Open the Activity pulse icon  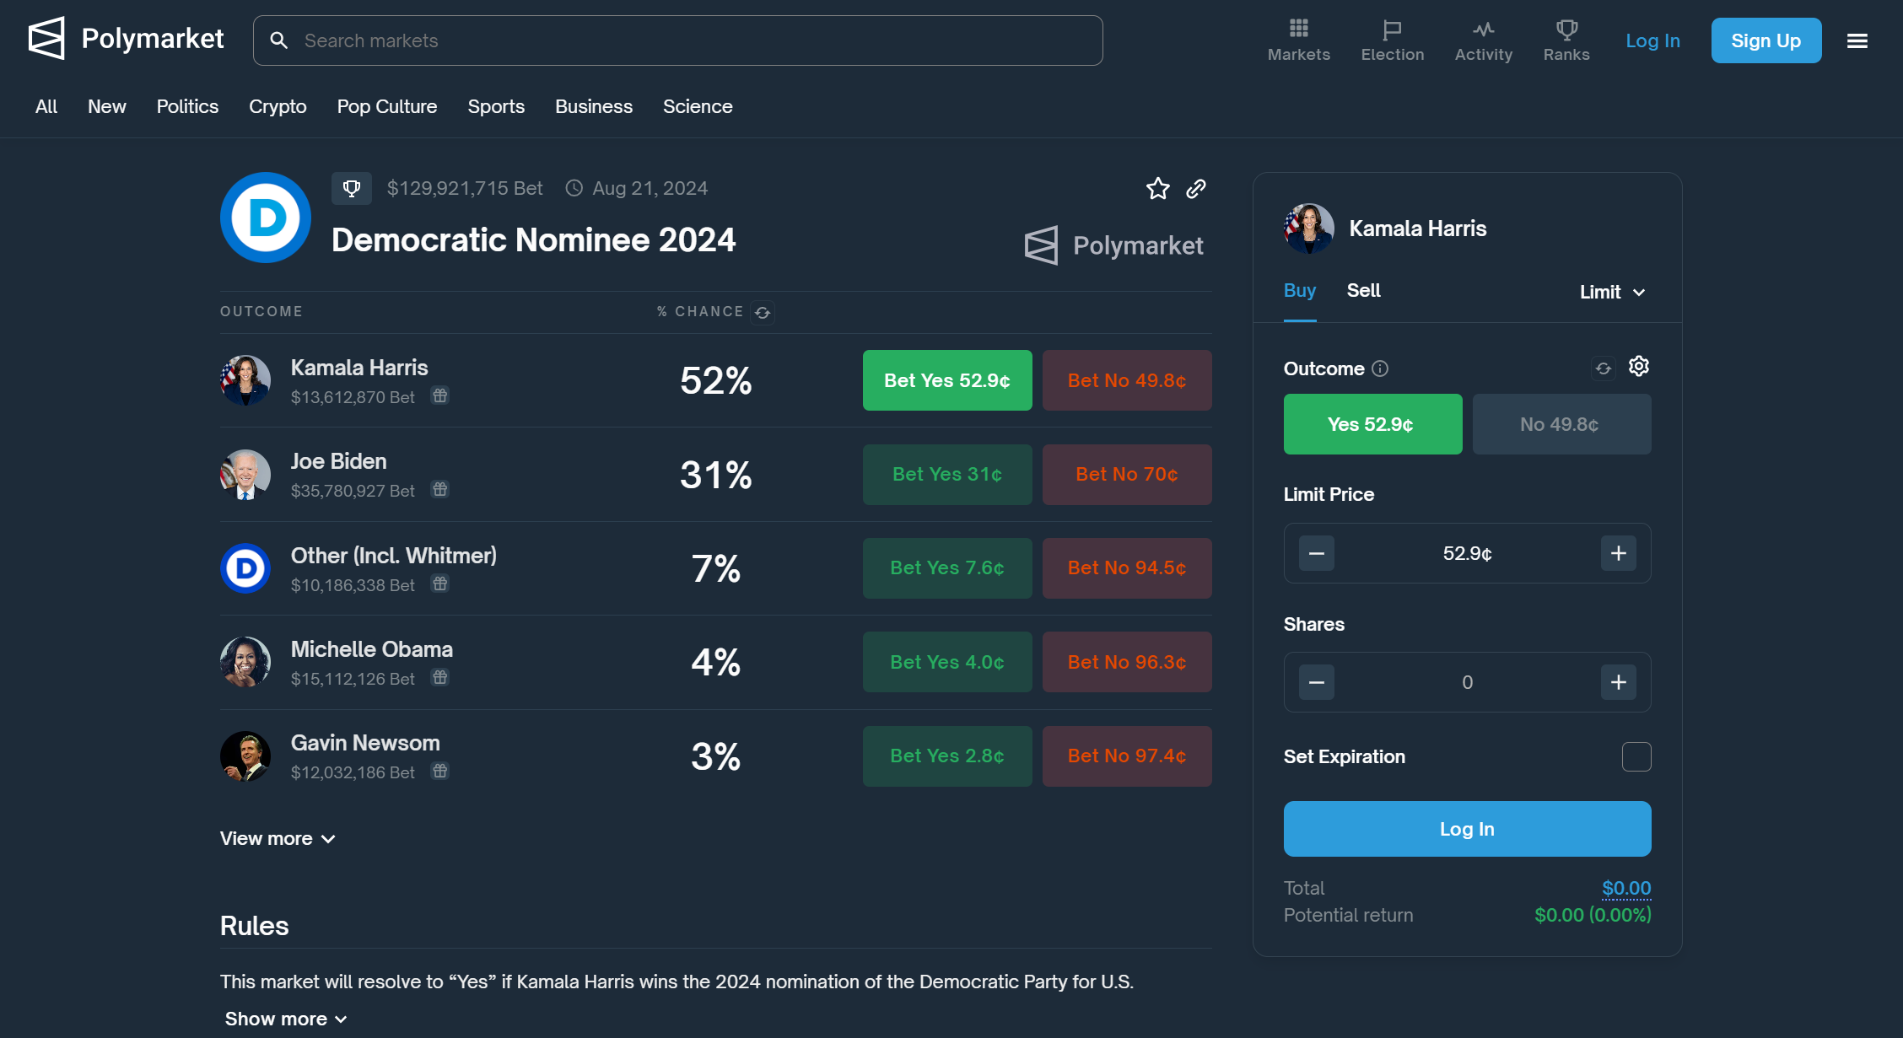1483,30
